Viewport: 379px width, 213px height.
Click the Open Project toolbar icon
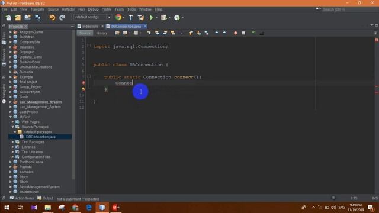(x=28, y=17)
